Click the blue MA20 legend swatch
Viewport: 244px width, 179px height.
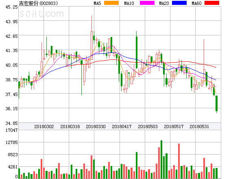(x=179, y=3)
